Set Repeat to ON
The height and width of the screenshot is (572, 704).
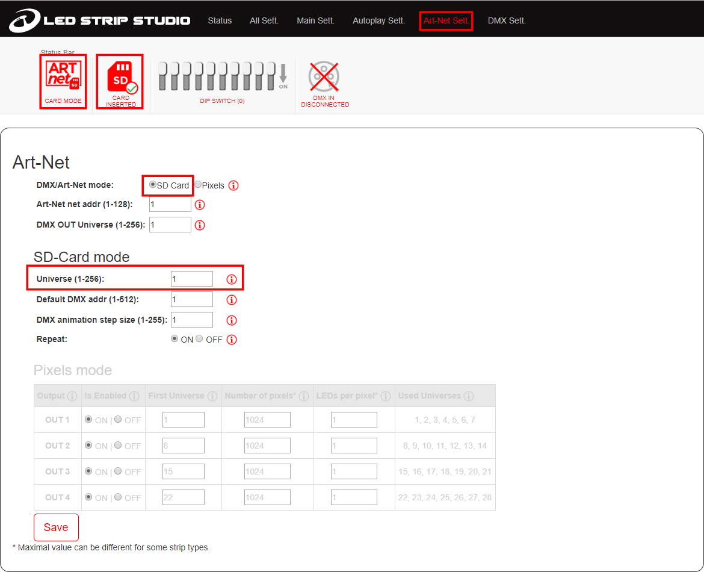pos(174,339)
